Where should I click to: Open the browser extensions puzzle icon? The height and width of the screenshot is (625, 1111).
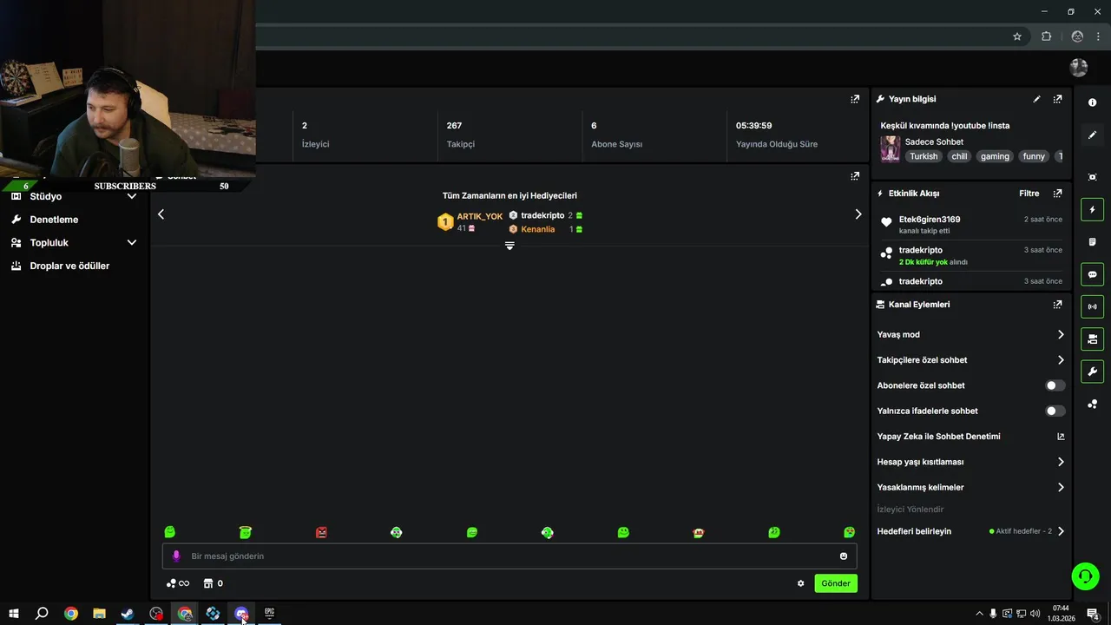click(1046, 36)
